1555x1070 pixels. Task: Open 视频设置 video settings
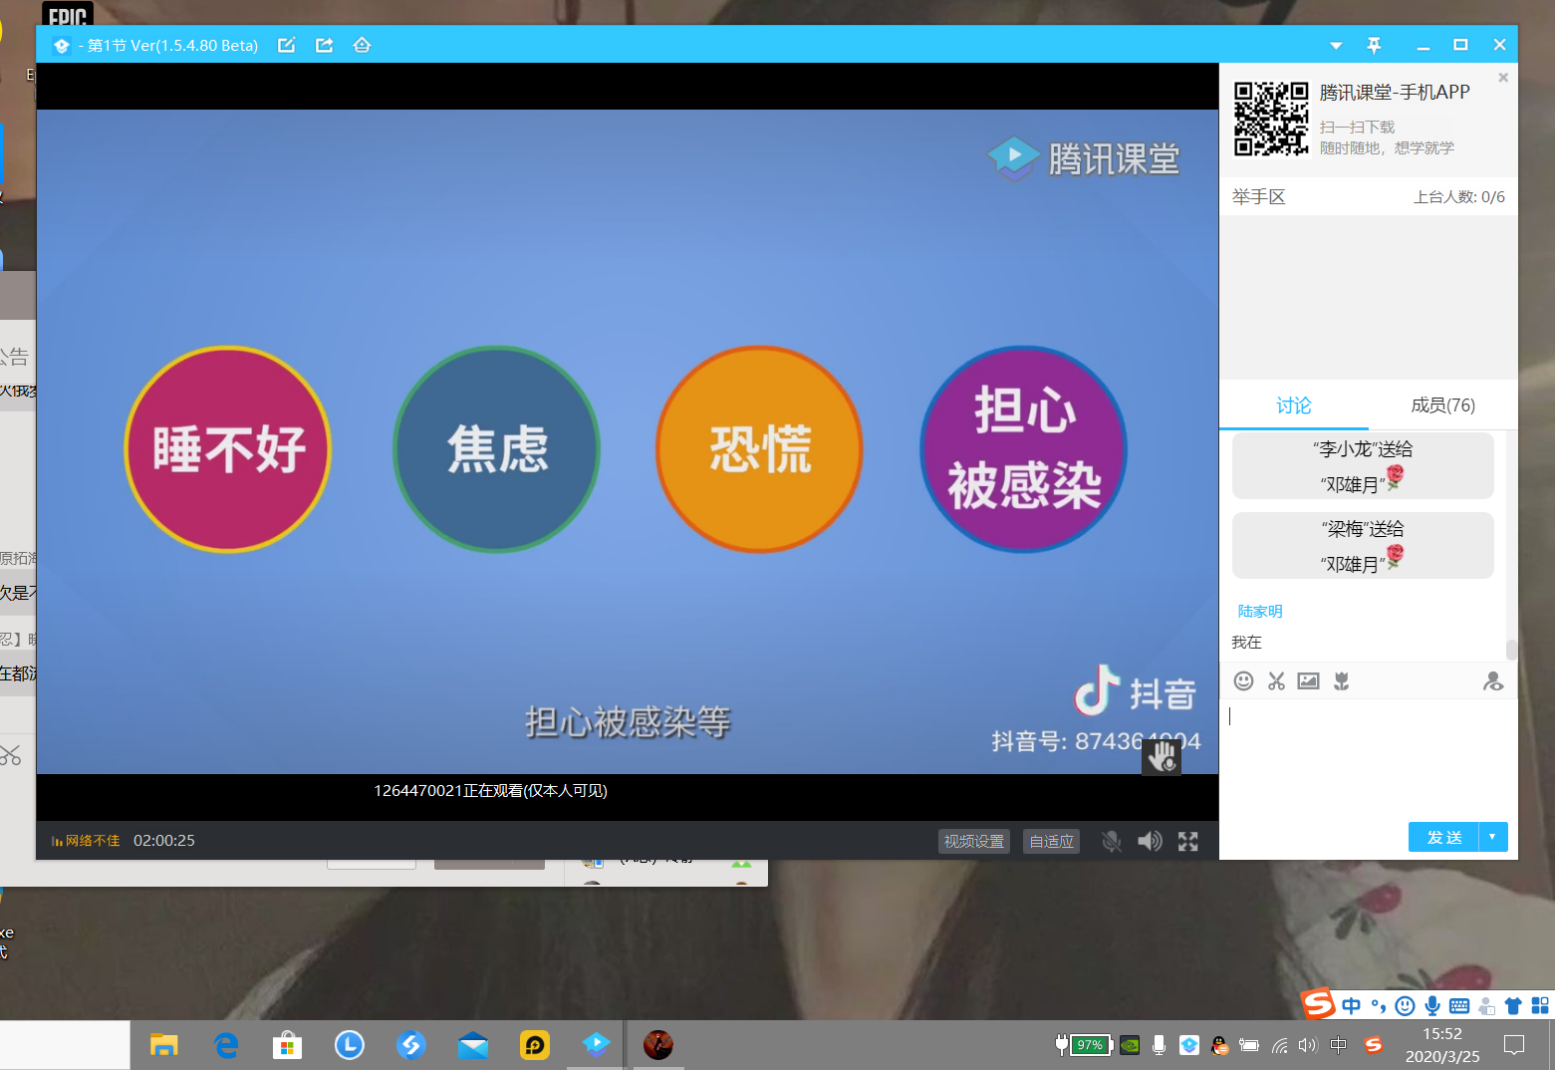coord(973,842)
